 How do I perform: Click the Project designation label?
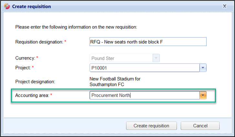(x=35, y=82)
